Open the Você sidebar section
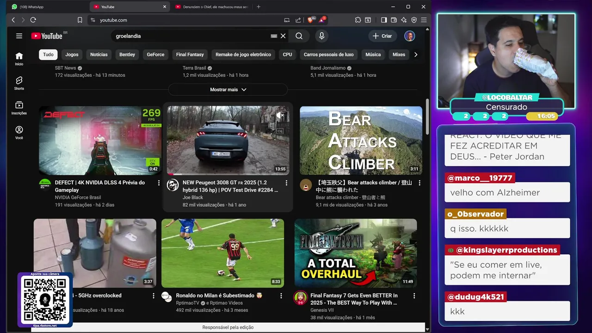 [19, 132]
